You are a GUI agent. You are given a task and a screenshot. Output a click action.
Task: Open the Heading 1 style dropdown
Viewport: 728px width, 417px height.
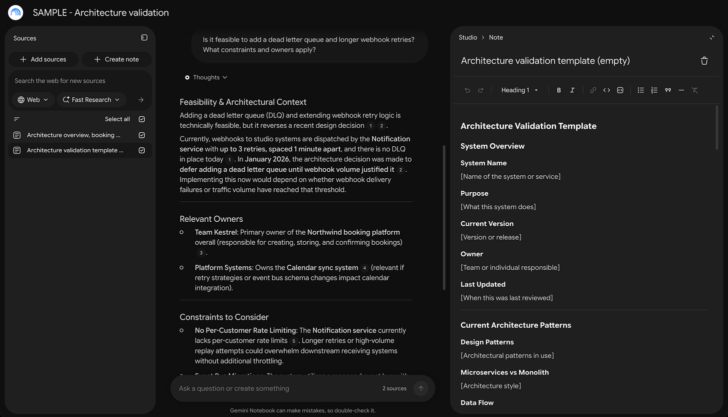click(x=519, y=90)
